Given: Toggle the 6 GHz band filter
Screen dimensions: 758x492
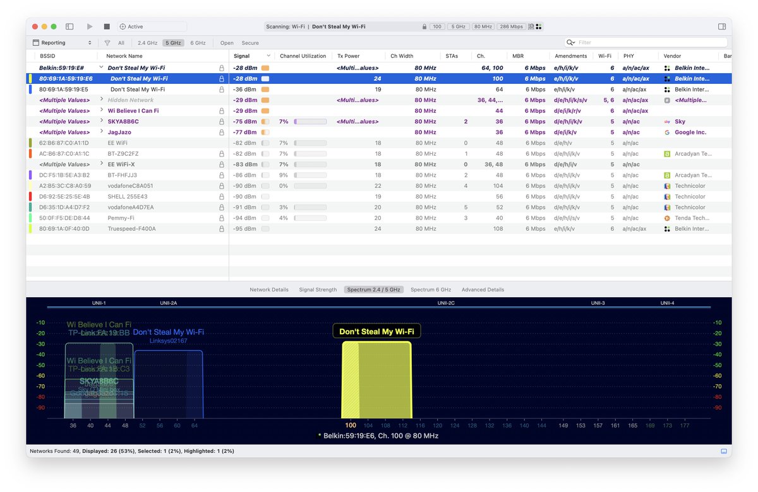Looking at the screenshot, I should point(198,43).
